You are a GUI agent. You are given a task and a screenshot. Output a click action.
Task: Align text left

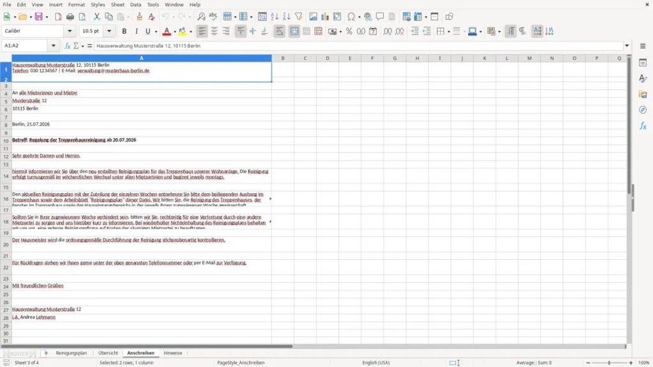[x=202, y=31]
